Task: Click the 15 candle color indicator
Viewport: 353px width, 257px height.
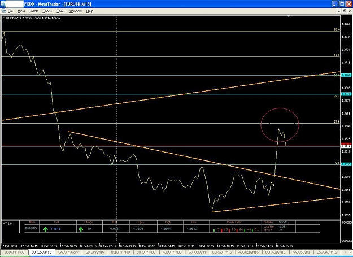Action: coord(225,230)
